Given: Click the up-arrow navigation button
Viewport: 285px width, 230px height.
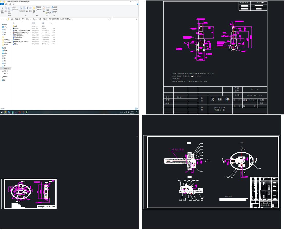Looking at the screenshot, I should [6, 19].
